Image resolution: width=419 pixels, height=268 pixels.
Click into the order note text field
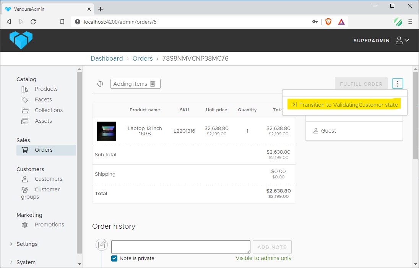(180, 247)
